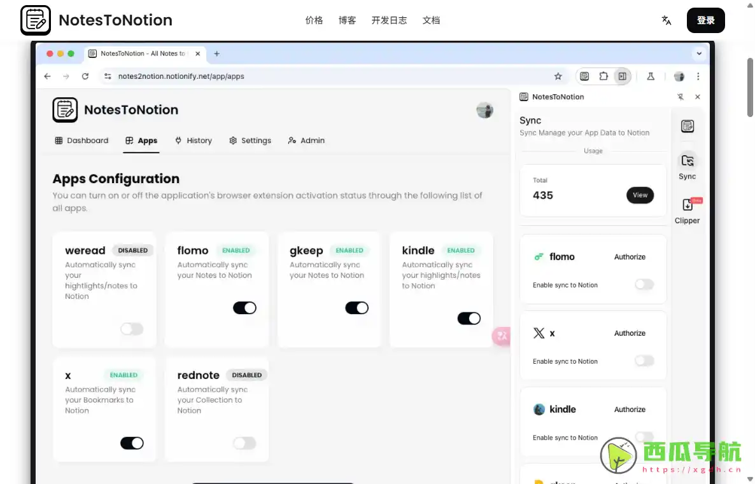Open the Admin tab
The height and width of the screenshot is (484, 755).
[306, 141]
